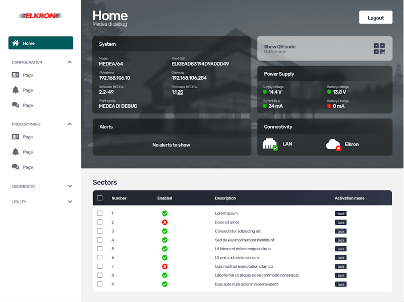
Task: Click Lock for Ut enim ad minim sector
Action: [341, 258]
